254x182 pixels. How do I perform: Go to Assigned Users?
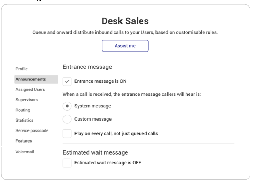click(x=30, y=90)
